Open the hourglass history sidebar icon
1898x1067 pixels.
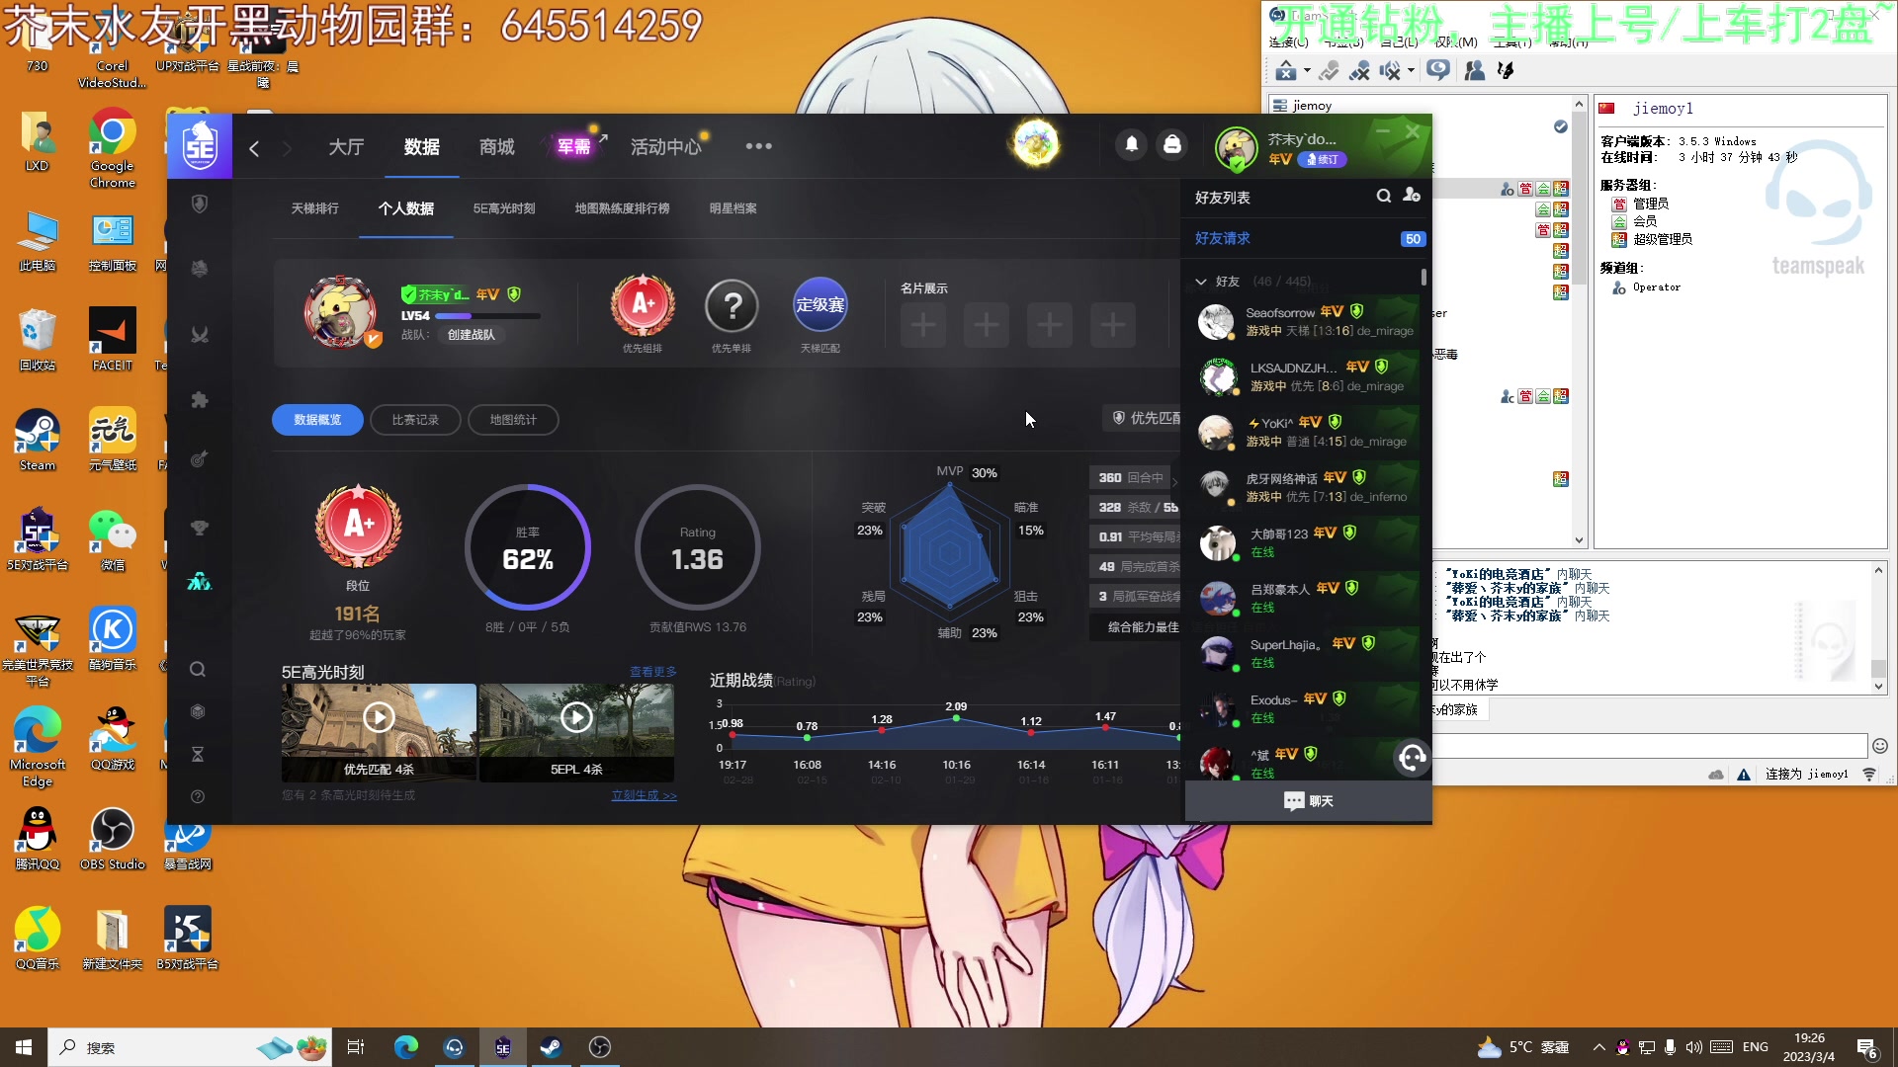tap(198, 754)
